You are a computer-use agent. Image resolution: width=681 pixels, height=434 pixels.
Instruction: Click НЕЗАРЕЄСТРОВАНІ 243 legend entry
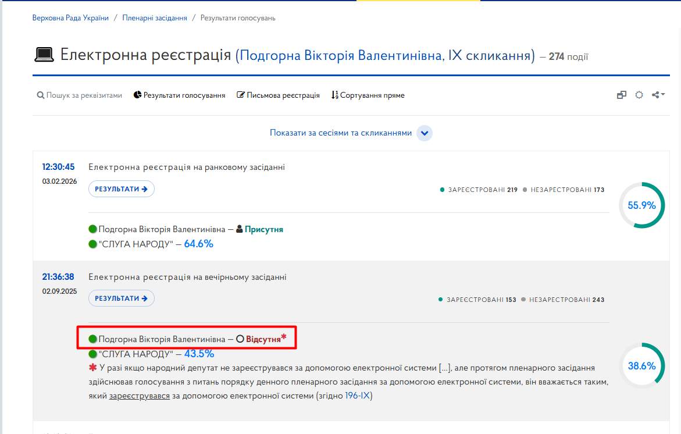point(562,300)
